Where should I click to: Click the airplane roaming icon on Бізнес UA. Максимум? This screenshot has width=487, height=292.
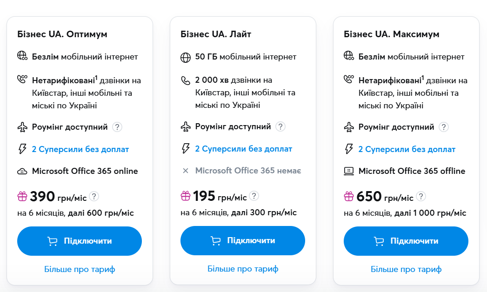coord(349,127)
